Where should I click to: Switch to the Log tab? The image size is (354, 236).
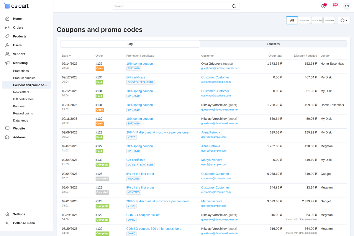[x=130, y=44]
